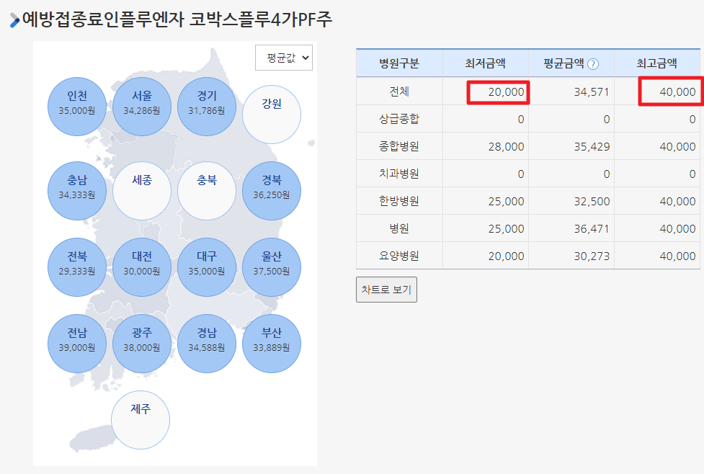
Task: Select the 대구 region circle
Action: [207, 267]
